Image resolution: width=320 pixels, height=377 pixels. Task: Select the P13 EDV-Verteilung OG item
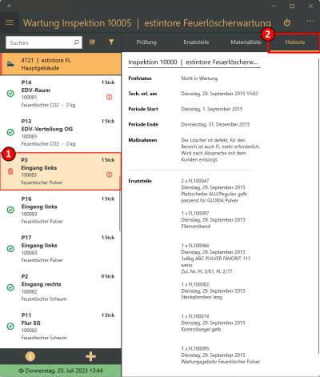pyautogui.click(x=60, y=132)
